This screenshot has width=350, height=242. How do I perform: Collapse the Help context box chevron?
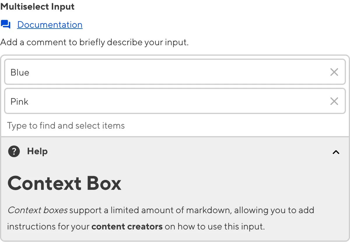coord(336,152)
